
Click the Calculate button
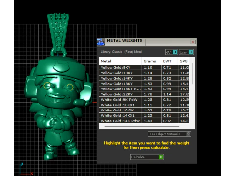click(147, 157)
